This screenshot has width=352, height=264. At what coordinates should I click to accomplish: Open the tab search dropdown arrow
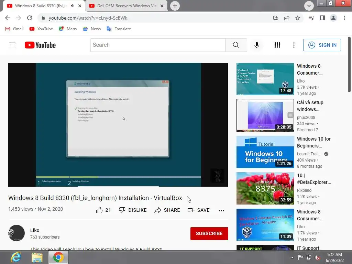(x=309, y=6)
